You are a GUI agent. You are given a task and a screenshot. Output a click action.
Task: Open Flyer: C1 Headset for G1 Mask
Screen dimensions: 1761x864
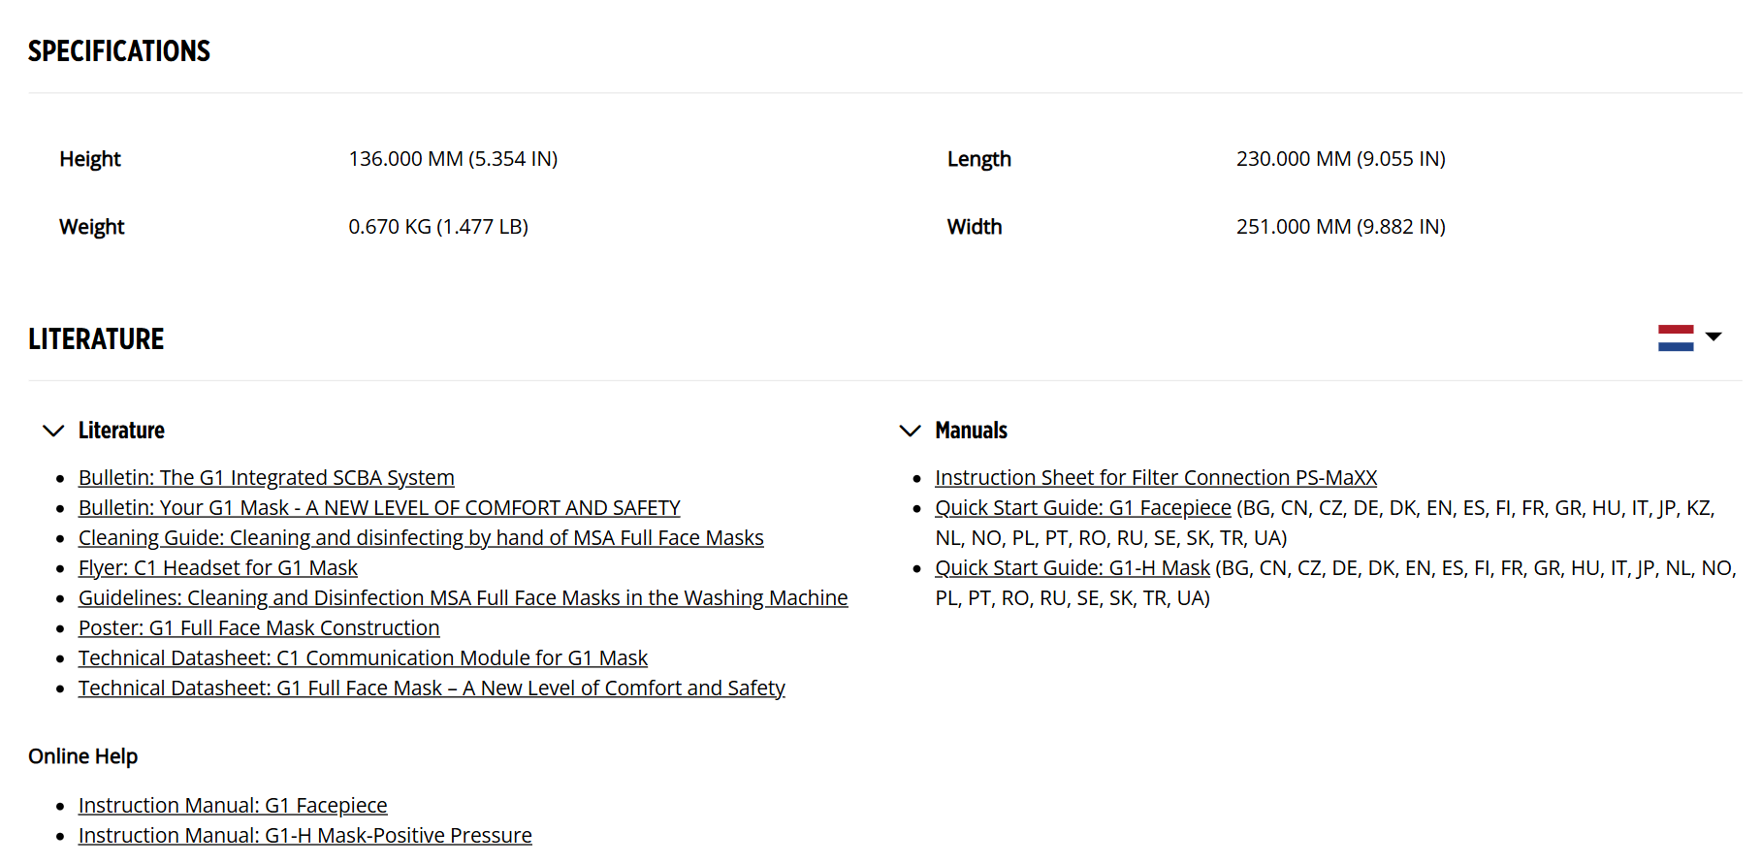(x=218, y=568)
